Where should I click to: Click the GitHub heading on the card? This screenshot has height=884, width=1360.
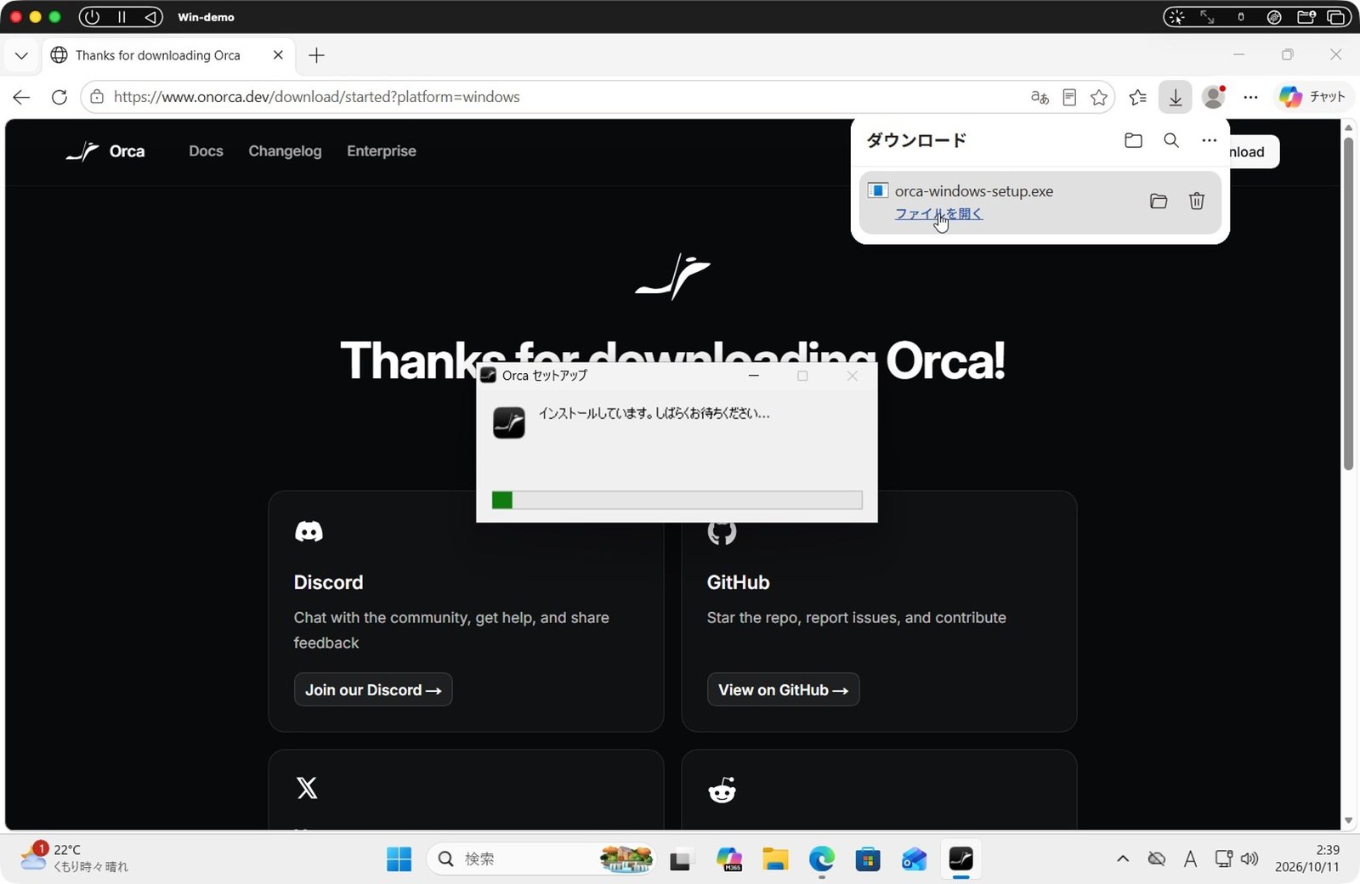738,582
